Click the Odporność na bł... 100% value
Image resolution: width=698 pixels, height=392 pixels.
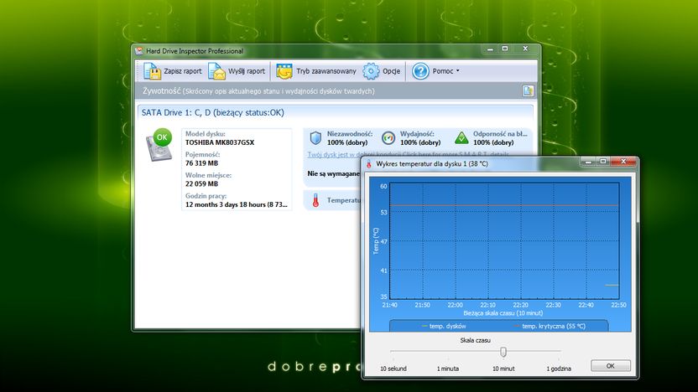[493, 142]
